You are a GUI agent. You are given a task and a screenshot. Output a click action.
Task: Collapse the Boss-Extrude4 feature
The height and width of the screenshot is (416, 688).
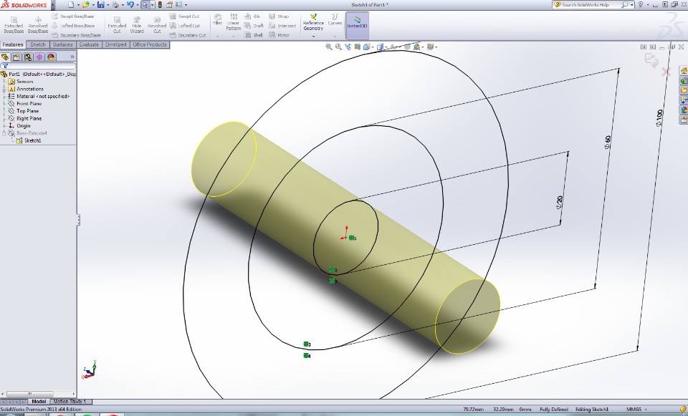pos(4,133)
